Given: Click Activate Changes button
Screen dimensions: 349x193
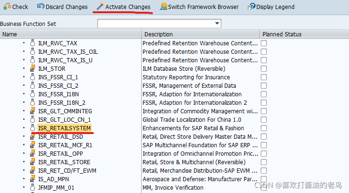Looking at the screenshot, I should pos(124,7).
